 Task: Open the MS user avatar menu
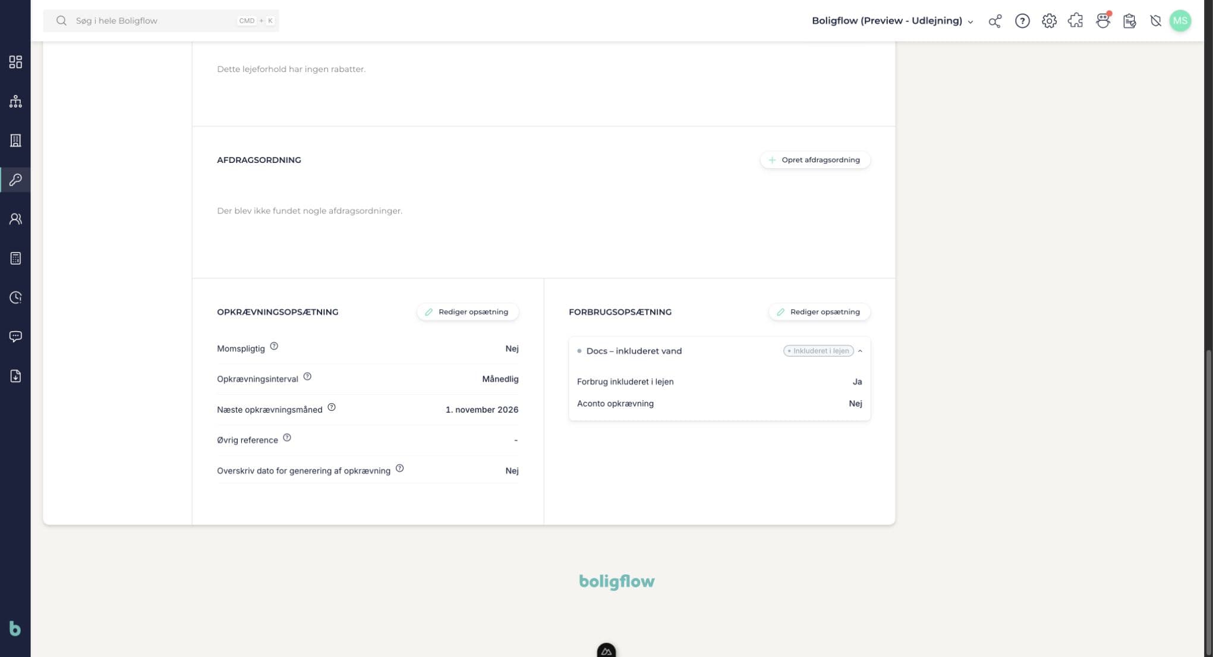point(1180,21)
